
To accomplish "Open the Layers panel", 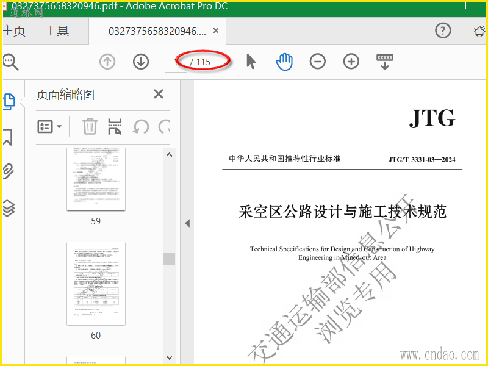I will tap(9, 208).
